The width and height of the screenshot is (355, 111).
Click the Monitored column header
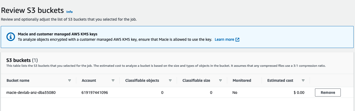pyautogui.click(x=242, y=80)
